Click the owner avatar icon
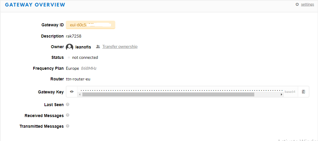The height and width of the screenshot is (141, 318). tap(69, 47)
